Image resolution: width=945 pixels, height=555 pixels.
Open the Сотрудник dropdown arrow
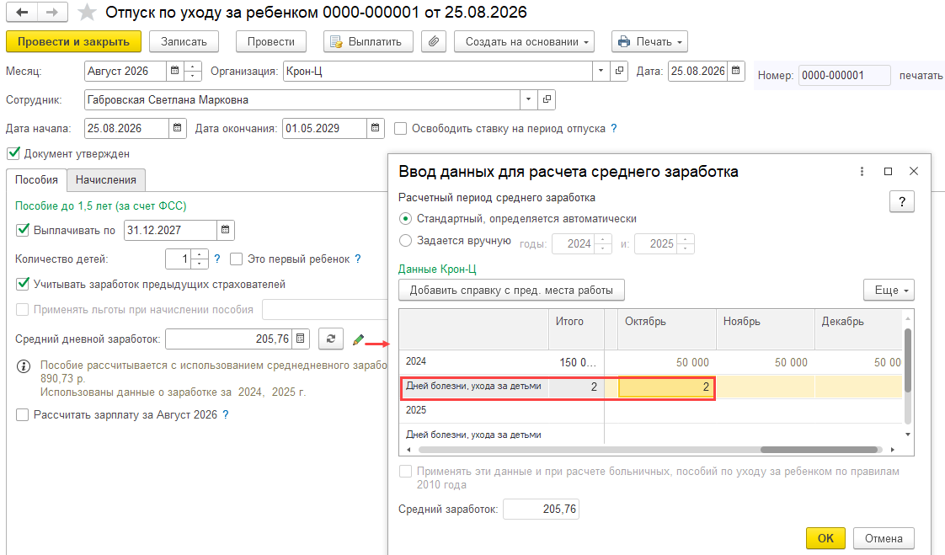tap(528, 99)
